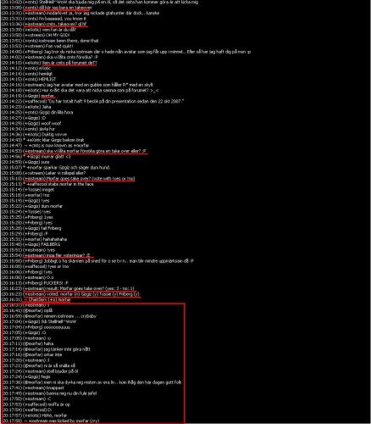Select the "been there, done that" message
The image size is (371, 424).
[50, 41]
